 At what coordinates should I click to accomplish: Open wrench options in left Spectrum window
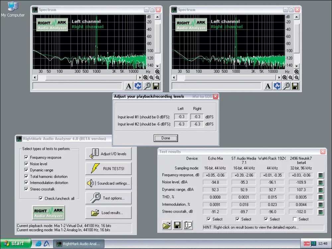pos(147,86)
